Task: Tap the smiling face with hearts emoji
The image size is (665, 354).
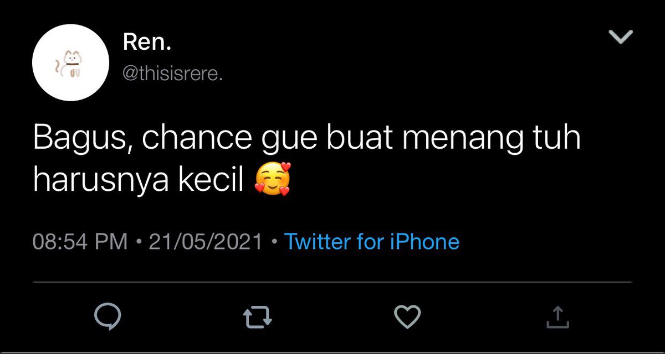Action: [x=272, y=181]
